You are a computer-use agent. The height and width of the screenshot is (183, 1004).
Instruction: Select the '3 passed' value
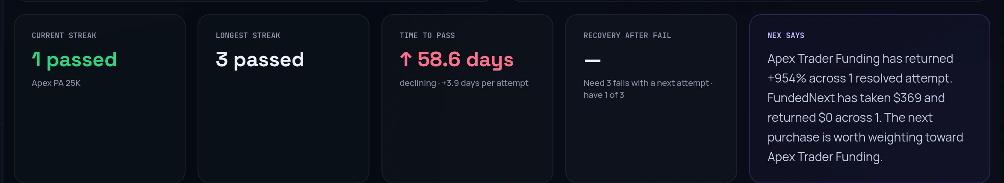pyautogui.click(x=260, y=59)
